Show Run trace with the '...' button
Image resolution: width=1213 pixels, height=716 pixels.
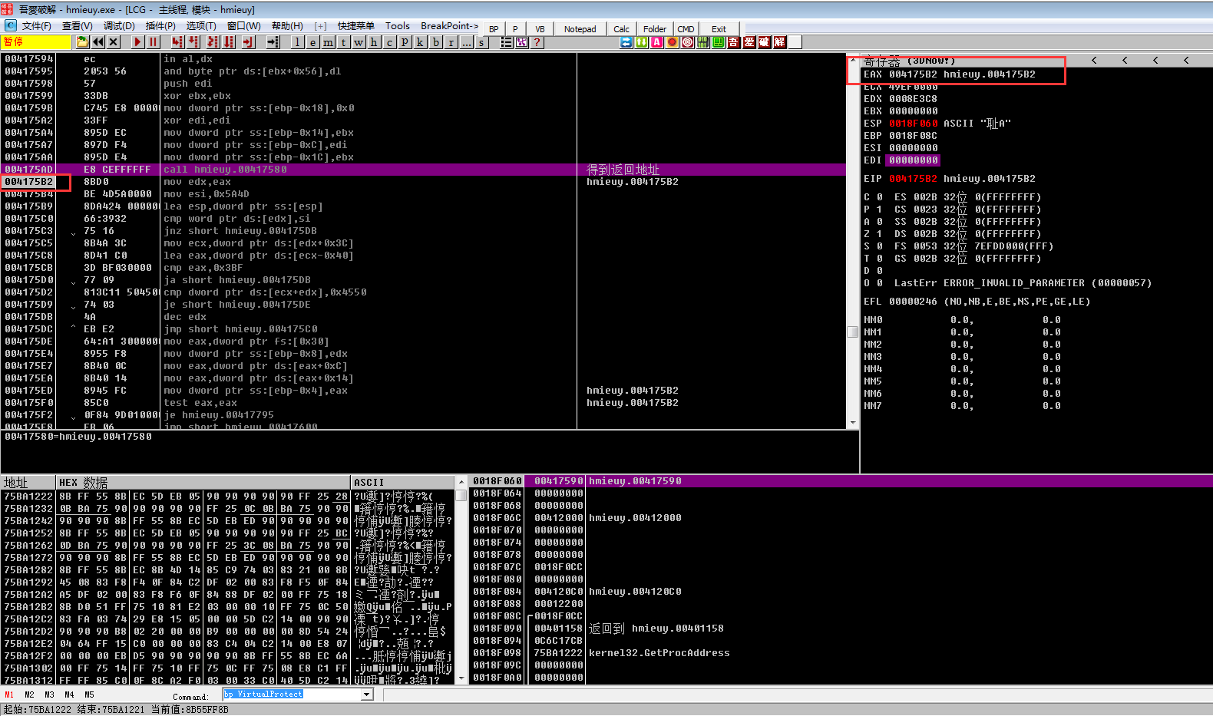(467, 42)
